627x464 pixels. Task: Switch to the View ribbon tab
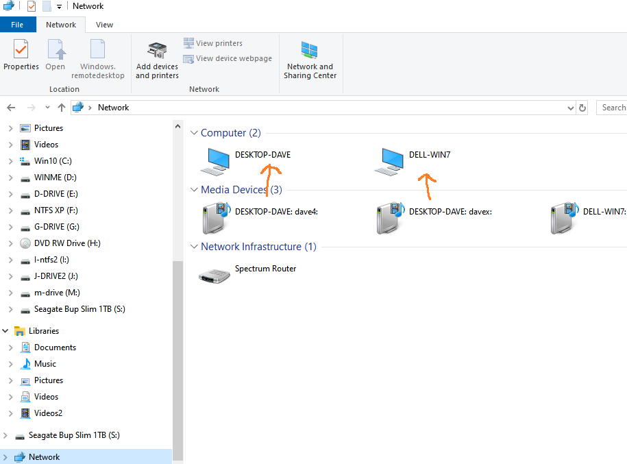[x=104, y=25]
